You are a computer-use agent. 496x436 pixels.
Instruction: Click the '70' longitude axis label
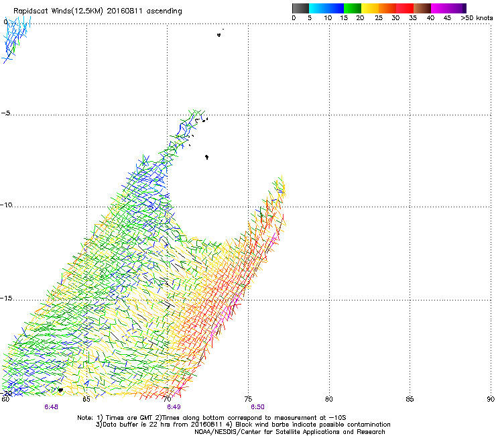point(168,399)
